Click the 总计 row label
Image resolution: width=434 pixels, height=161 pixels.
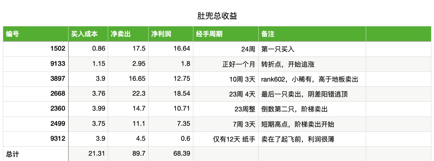12,154
